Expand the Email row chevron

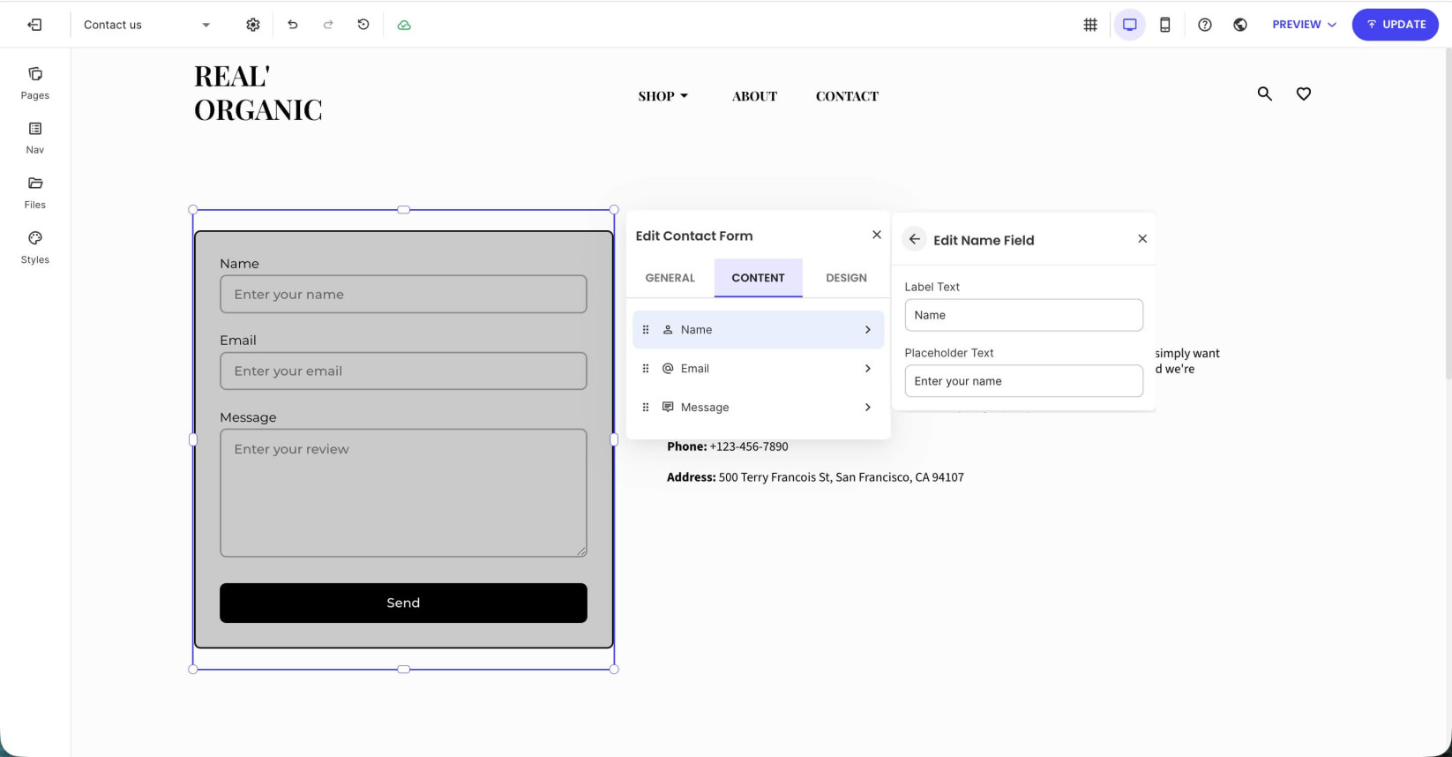[x=868, y=368]
